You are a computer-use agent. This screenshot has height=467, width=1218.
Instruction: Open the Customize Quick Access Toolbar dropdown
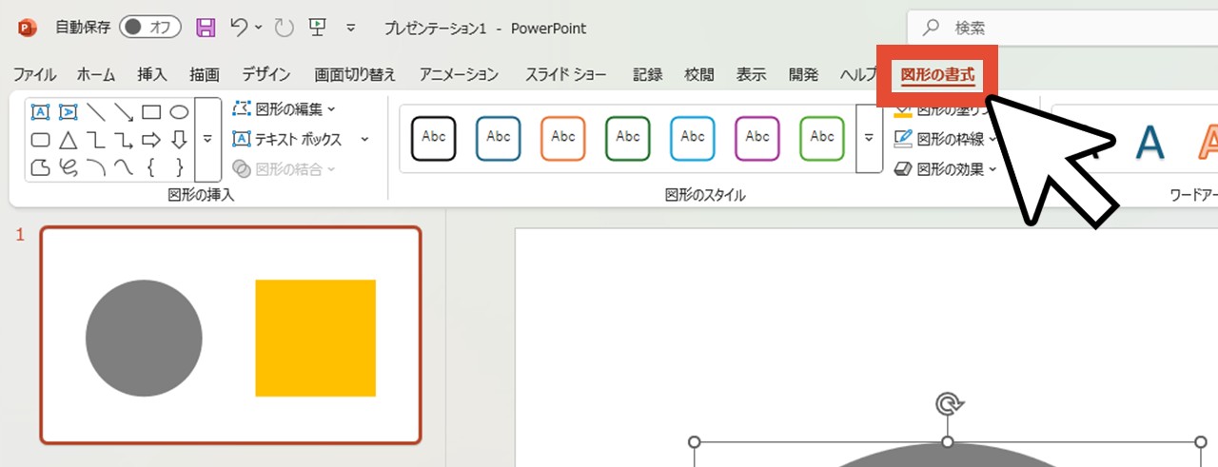click(x=351, y=29)
